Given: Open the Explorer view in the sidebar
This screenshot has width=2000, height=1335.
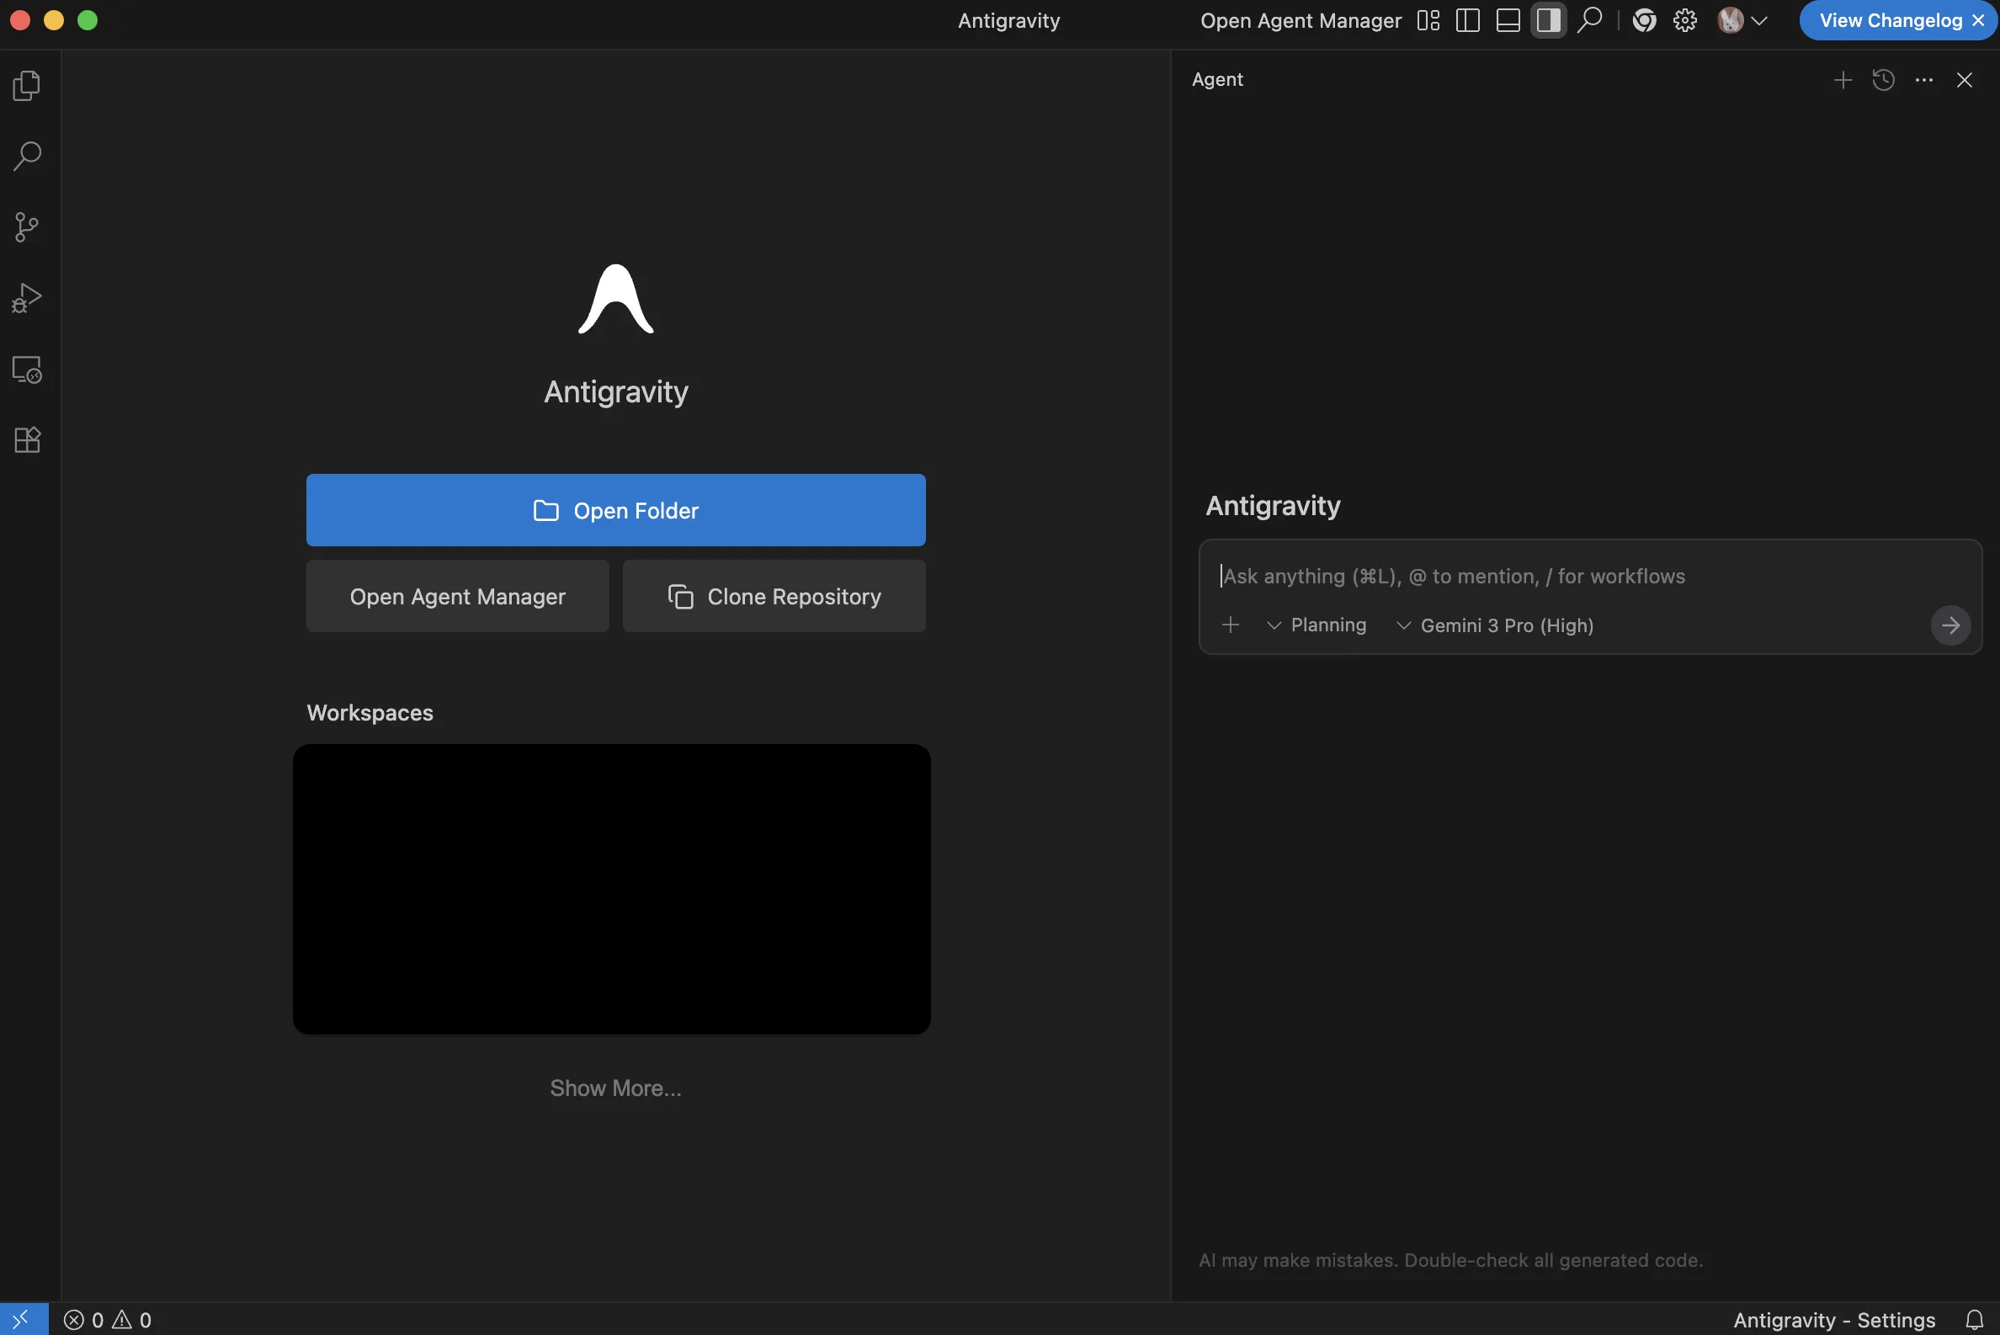Looking at the screenshot, I should point(26,84).
